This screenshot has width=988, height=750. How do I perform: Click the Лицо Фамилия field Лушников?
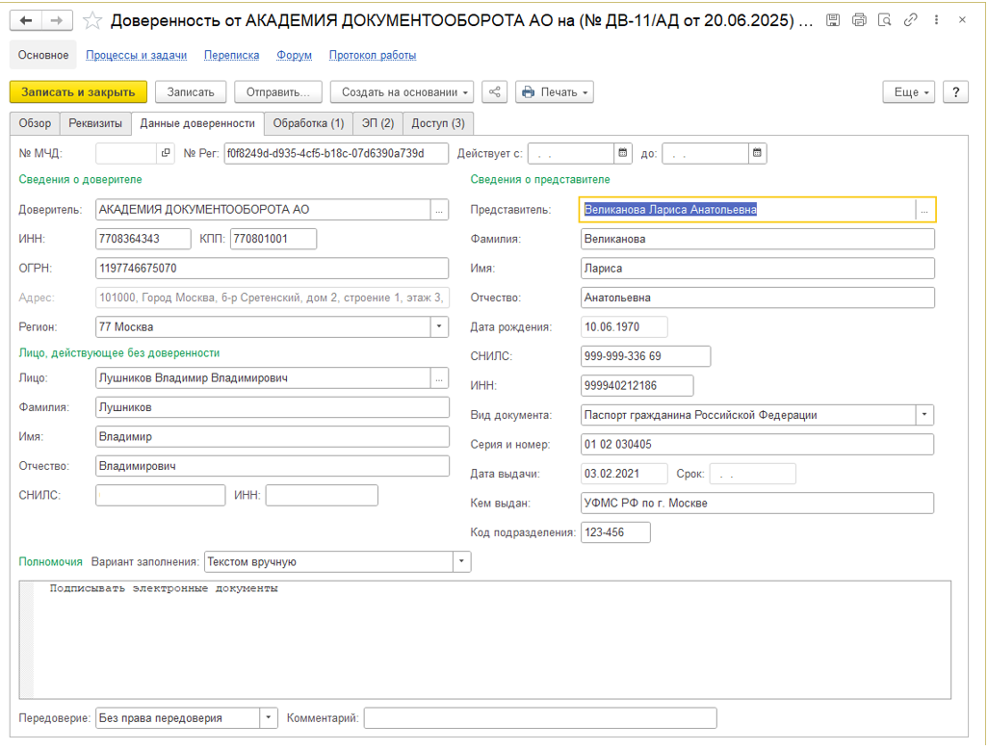point(273,407)
